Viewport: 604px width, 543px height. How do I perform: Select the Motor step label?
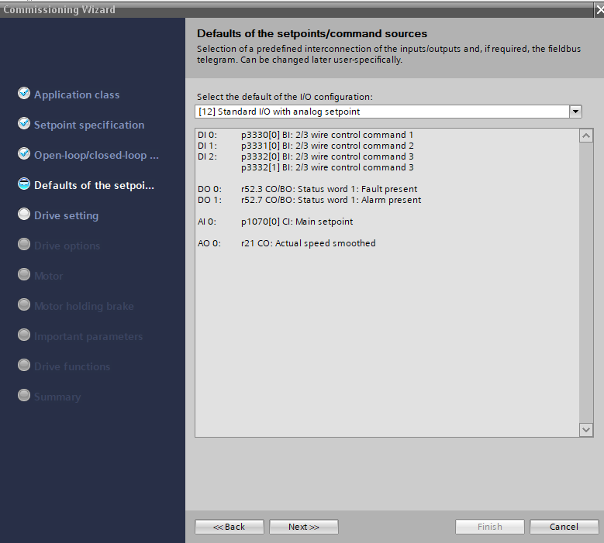point(49,276)
